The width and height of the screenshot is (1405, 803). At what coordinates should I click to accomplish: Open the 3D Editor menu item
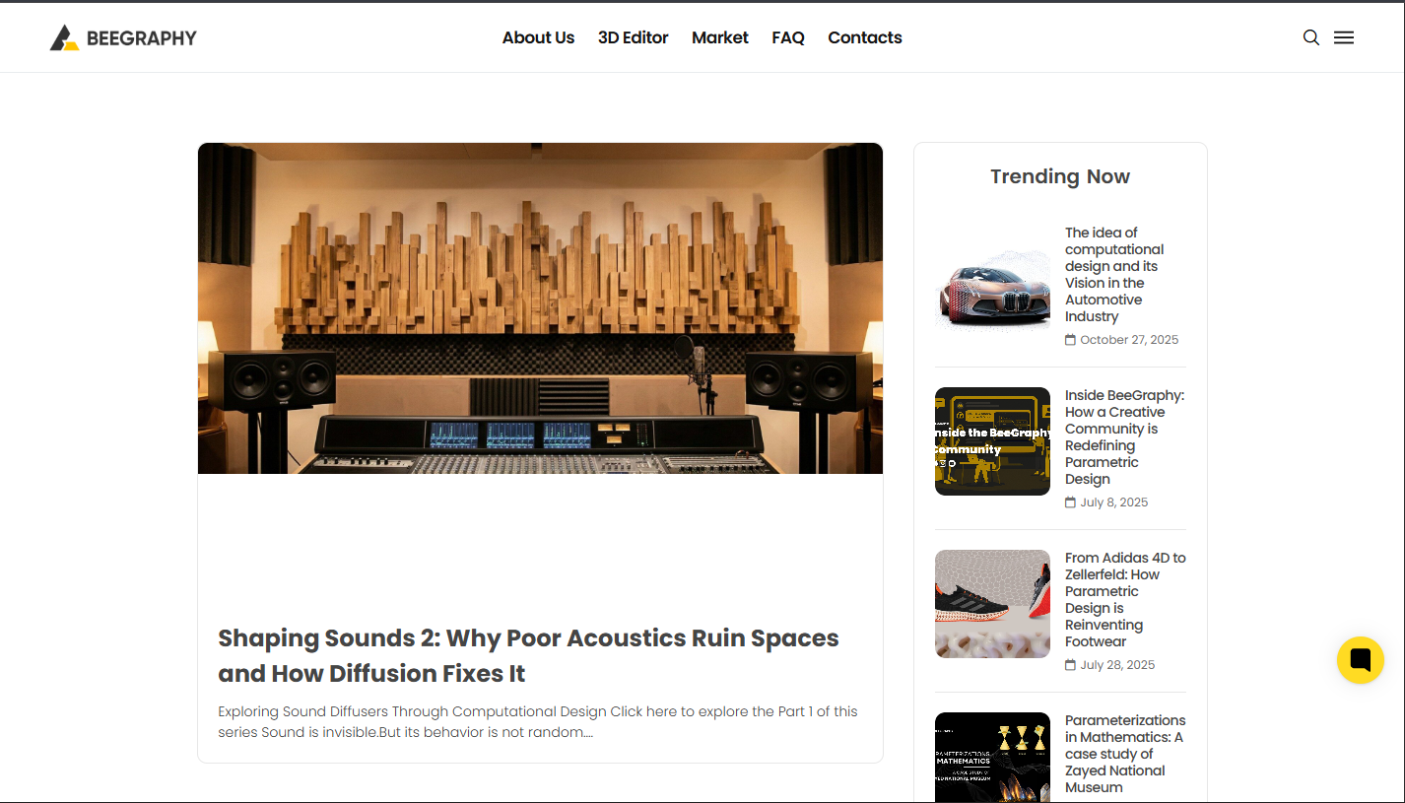633,37
